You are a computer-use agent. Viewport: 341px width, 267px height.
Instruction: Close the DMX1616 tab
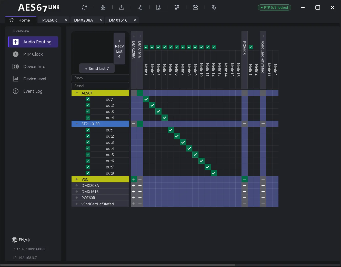[135, 20]
